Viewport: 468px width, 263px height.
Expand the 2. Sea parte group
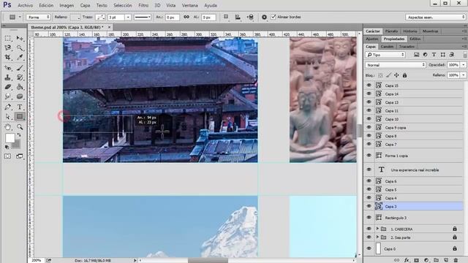pyautogui.click(x=377, y=237)
